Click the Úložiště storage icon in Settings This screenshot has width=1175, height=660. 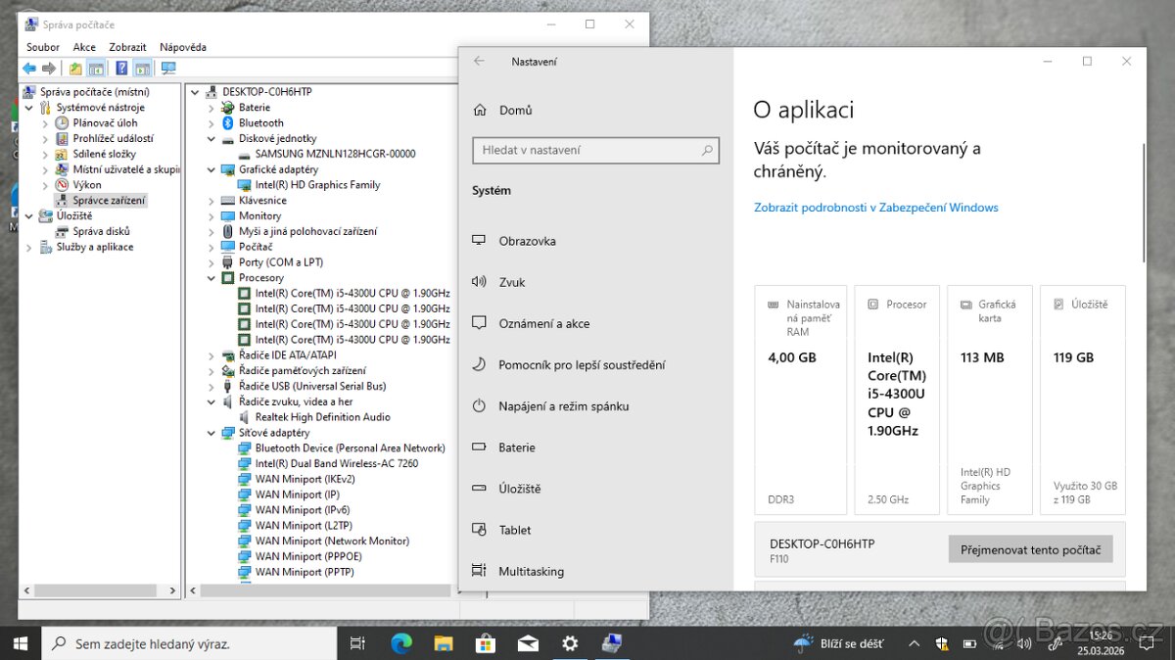[479, 488]
